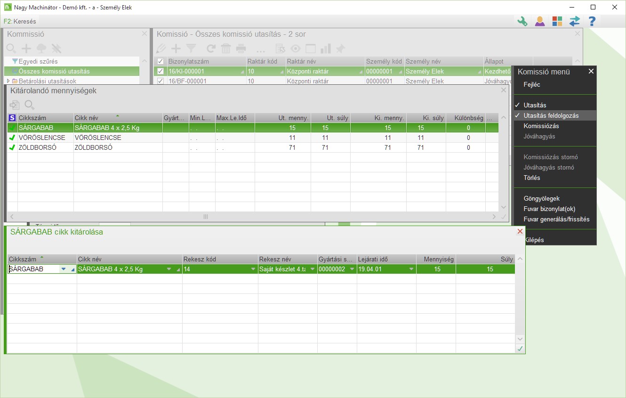This screenshot has height=398, width=626.
Task: Expand the Betárolási utasítások tree node
Action: (8, 81)
